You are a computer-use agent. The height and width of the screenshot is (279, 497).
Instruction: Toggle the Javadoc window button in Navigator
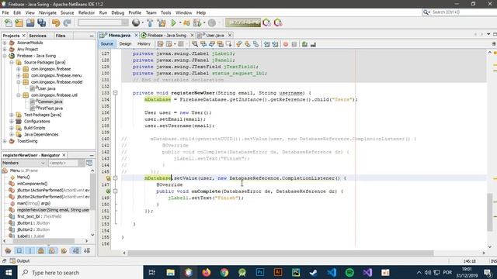89,163
